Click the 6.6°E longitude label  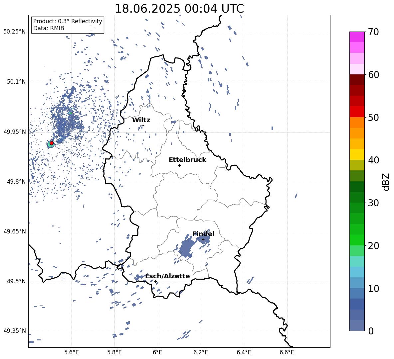coord(287,352)
